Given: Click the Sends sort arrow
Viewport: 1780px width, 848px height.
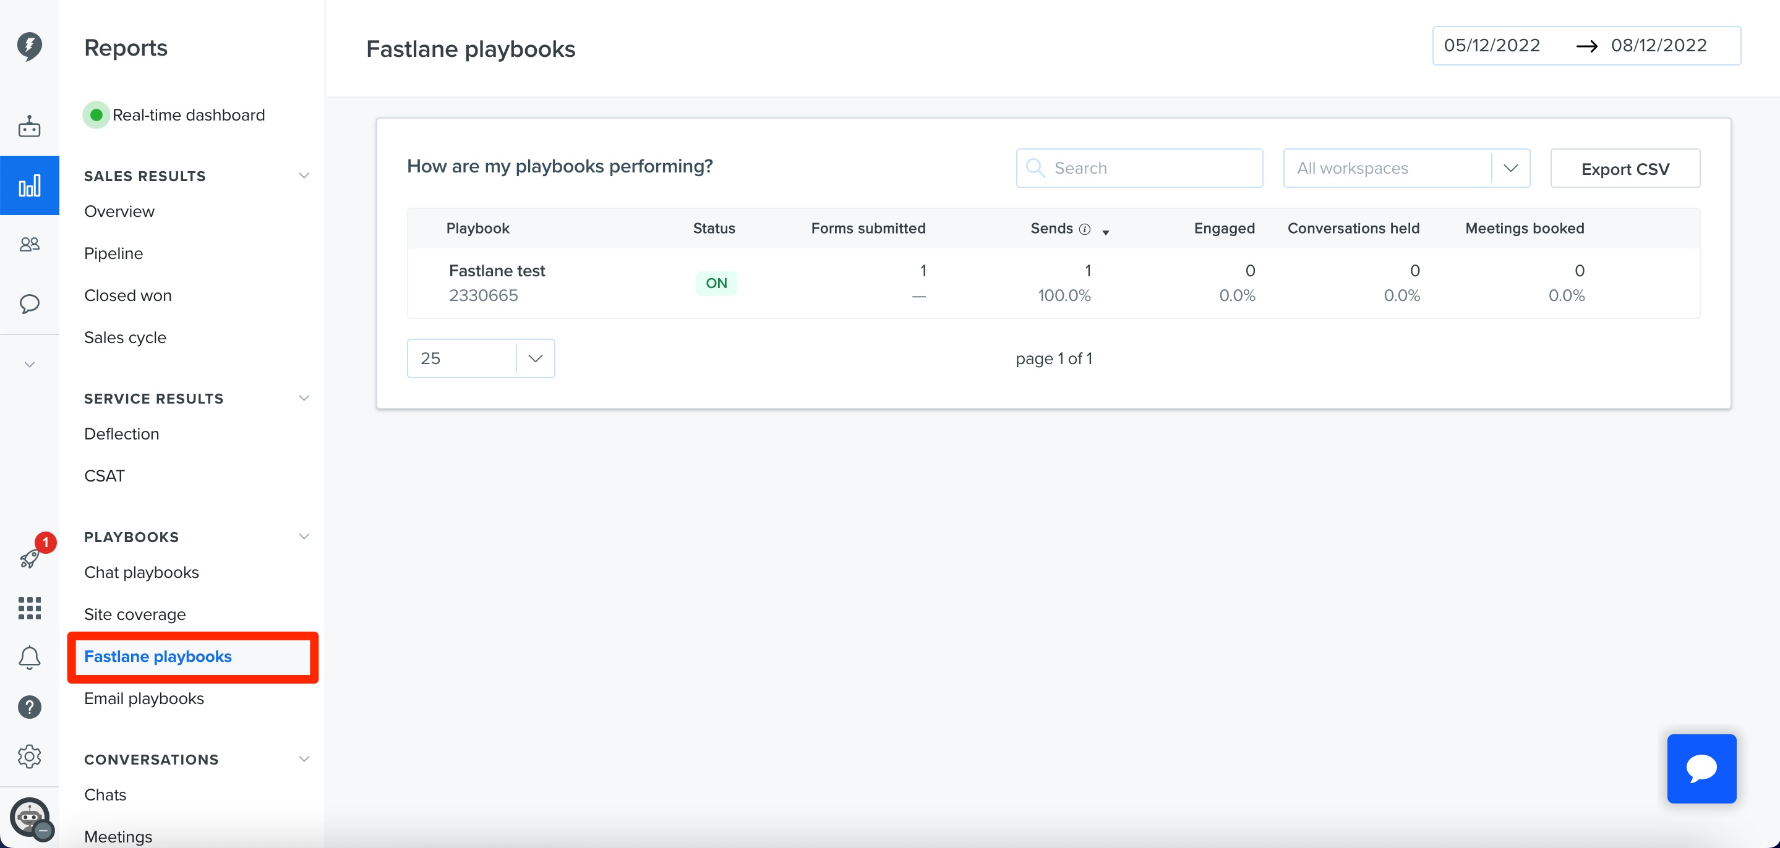Looking at the screenshot, I should [x=1106, y=232].
